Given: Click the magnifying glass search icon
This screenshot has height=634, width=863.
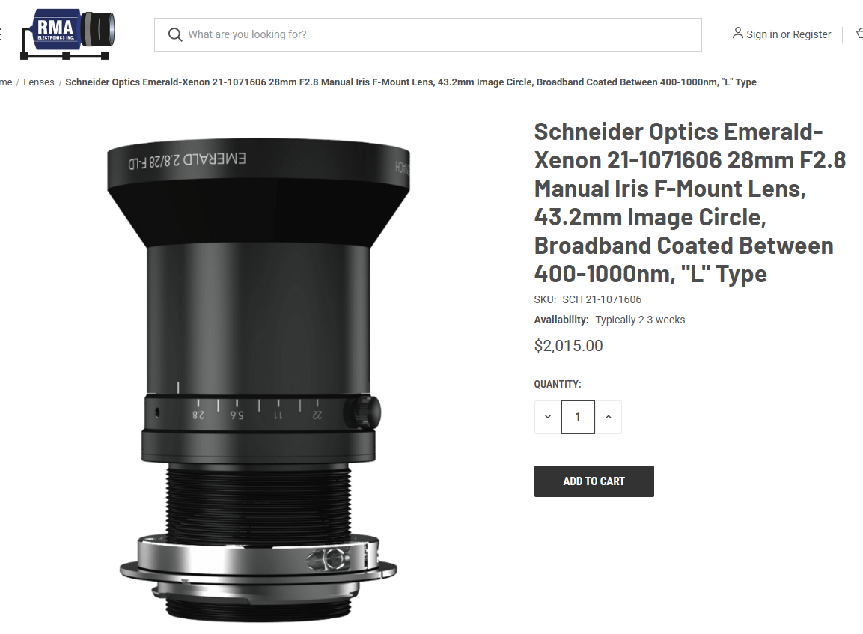Looking at the screenshot, I should point(175,34).
